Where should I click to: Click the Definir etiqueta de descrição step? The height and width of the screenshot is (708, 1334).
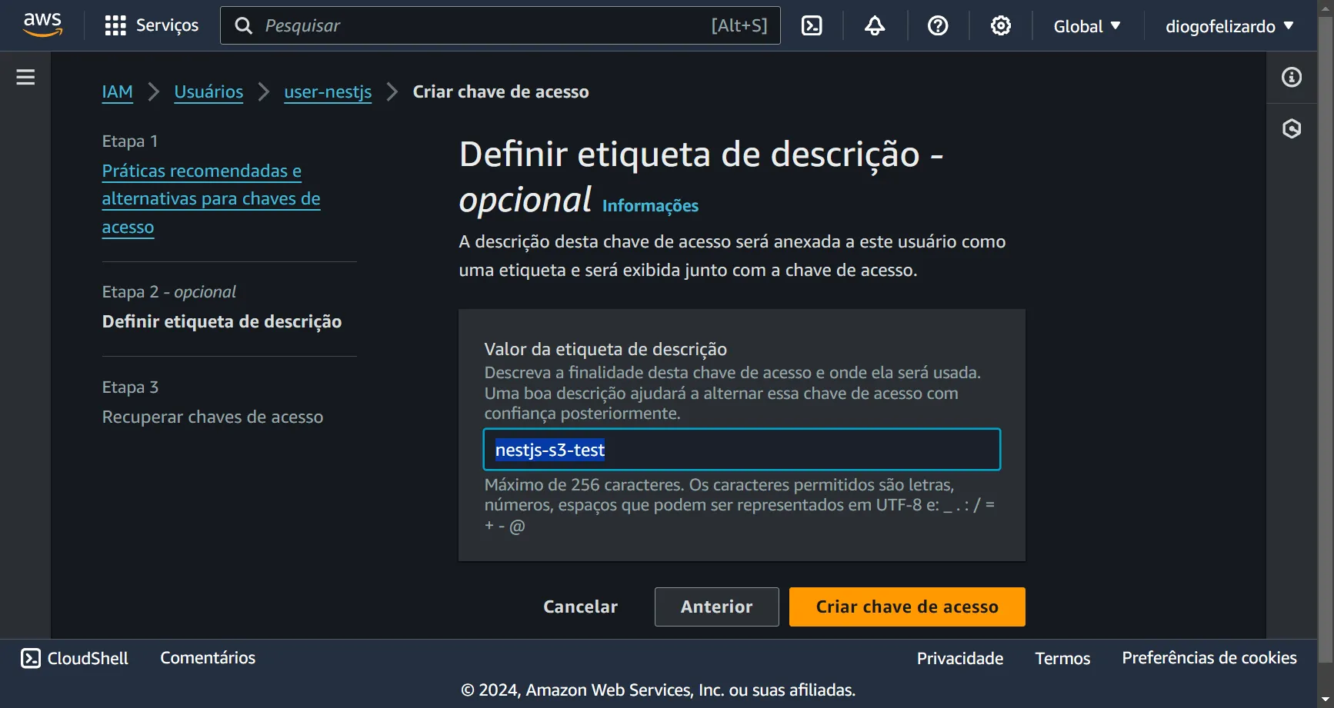(x=222, y=321)
